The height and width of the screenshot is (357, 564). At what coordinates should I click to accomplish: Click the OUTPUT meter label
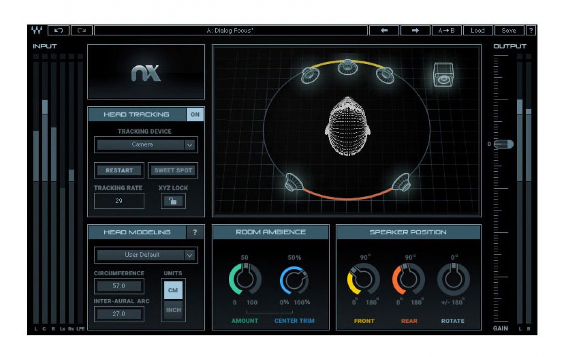[510, 47]
